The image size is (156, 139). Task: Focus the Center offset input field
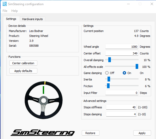click(x=122, y=53)
